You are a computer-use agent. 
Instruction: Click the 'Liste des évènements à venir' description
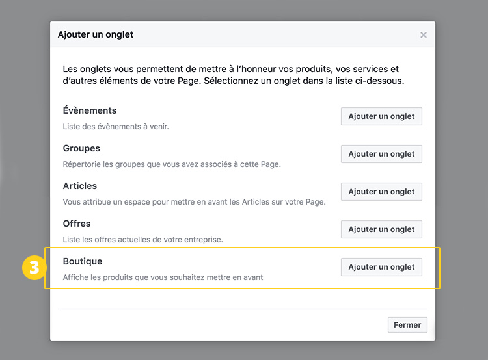click(x=116, y=127)
